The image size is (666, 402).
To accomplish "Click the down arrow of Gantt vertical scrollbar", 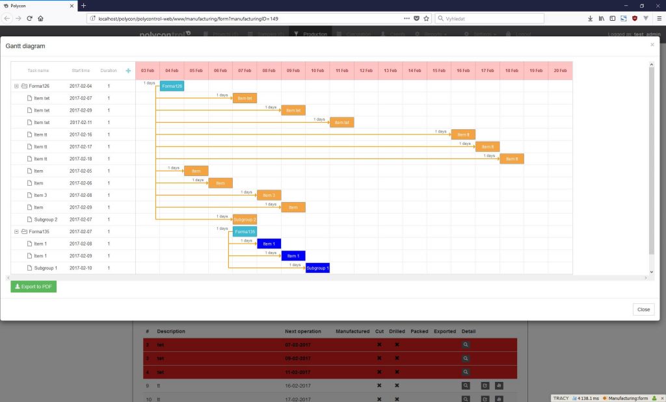I will coord(652,272).
